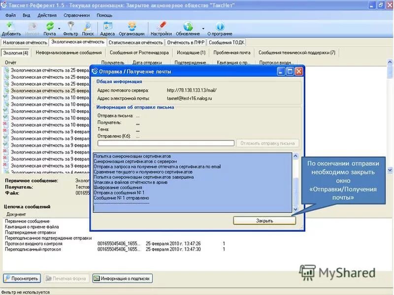Screen dimensions: 394x295
Task: Select the Исходящие (1) subtab
Action: tap(191, 53)
